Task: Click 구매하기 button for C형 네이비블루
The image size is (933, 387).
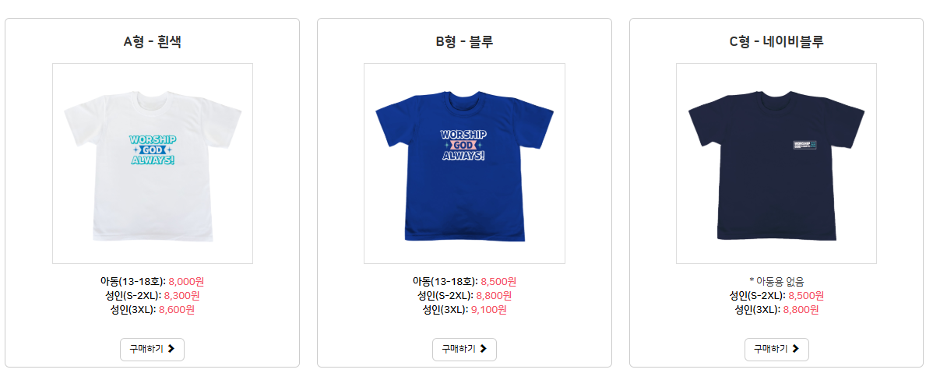Action: 776,350
